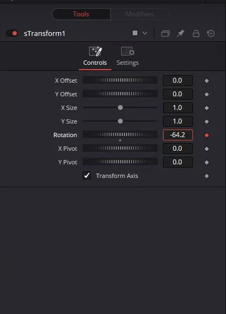The width and height of the screenshot is (226, 314).
Task: Click the versions icon in the header
Action: 165,33
